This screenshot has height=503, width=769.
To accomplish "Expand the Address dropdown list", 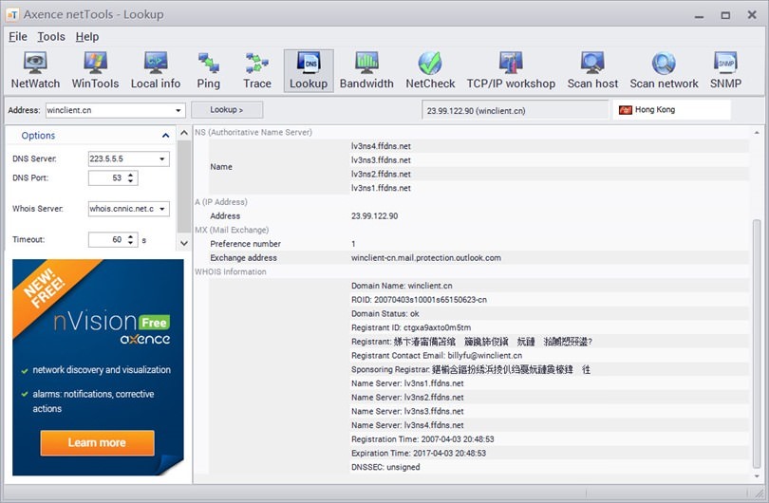I will coord(178,110).
